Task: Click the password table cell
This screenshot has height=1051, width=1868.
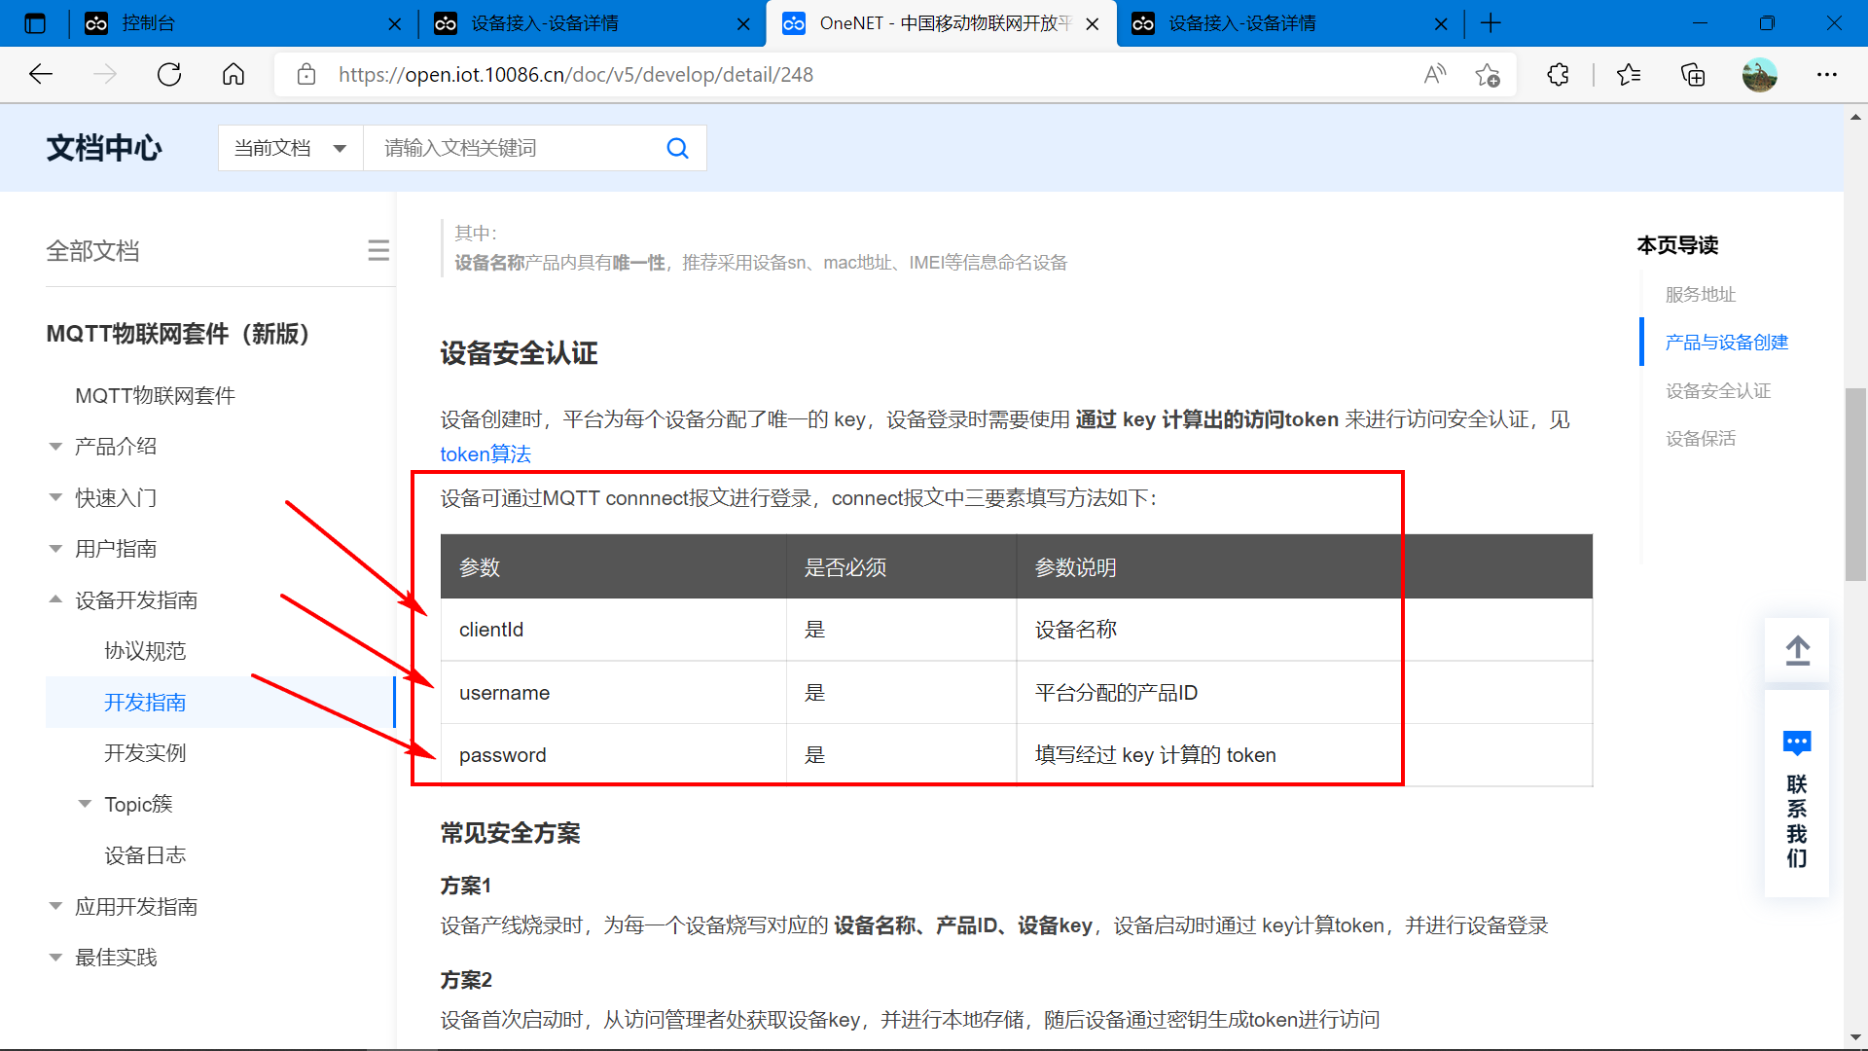Action: [613, 755]
